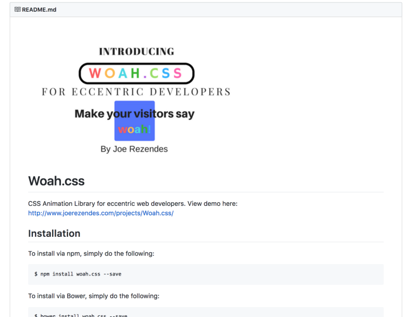Viewport: 410px width, 317px height.
Task: Click the colorful WOAH.CSS logo pill
Action: click(136, 73)
